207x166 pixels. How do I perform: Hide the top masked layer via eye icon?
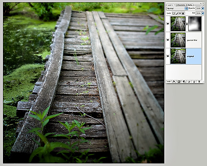[168, 24]
